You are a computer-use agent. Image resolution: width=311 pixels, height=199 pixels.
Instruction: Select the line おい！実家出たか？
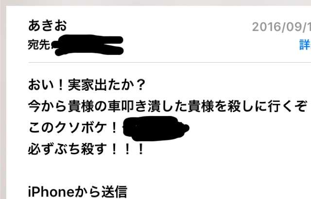tap(86, 85)
